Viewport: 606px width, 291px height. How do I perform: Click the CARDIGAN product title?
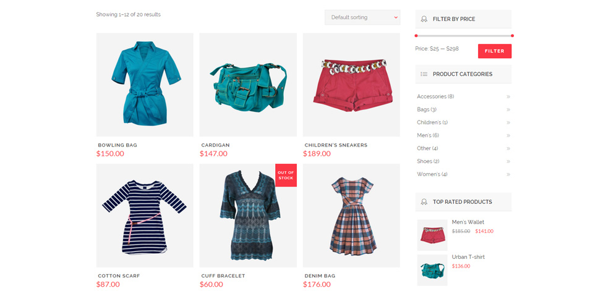pos(215,145)
